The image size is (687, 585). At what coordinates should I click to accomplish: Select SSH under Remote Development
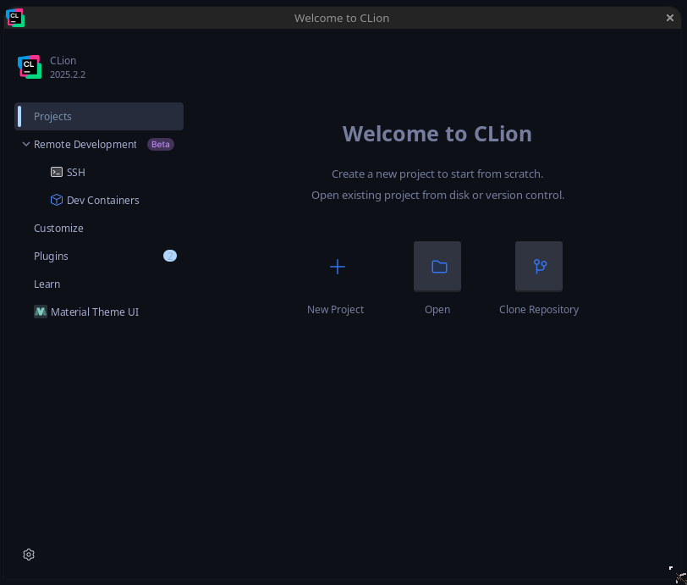coord(76,173)
